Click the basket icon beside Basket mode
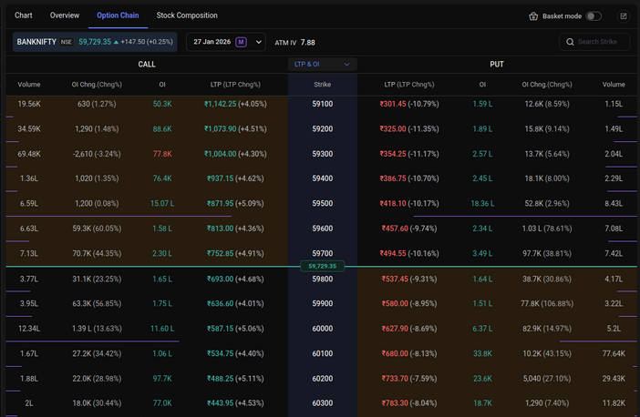This screenshot has width=640, height=417. tap(533, 16)
